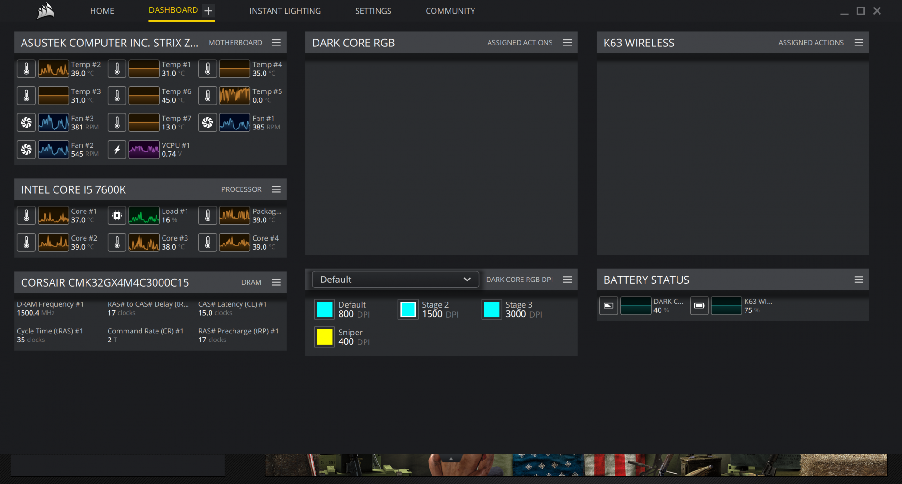Viewport: 902px width, 484px height.
Task: Click the CAS# Latency (CL) #1 reading
Action: pos(233,309)
